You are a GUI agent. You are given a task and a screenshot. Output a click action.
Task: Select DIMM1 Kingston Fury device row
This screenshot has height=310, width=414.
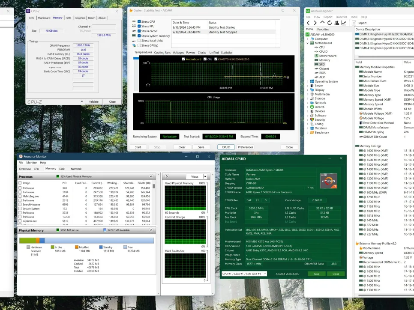click(x=384, y=34)
